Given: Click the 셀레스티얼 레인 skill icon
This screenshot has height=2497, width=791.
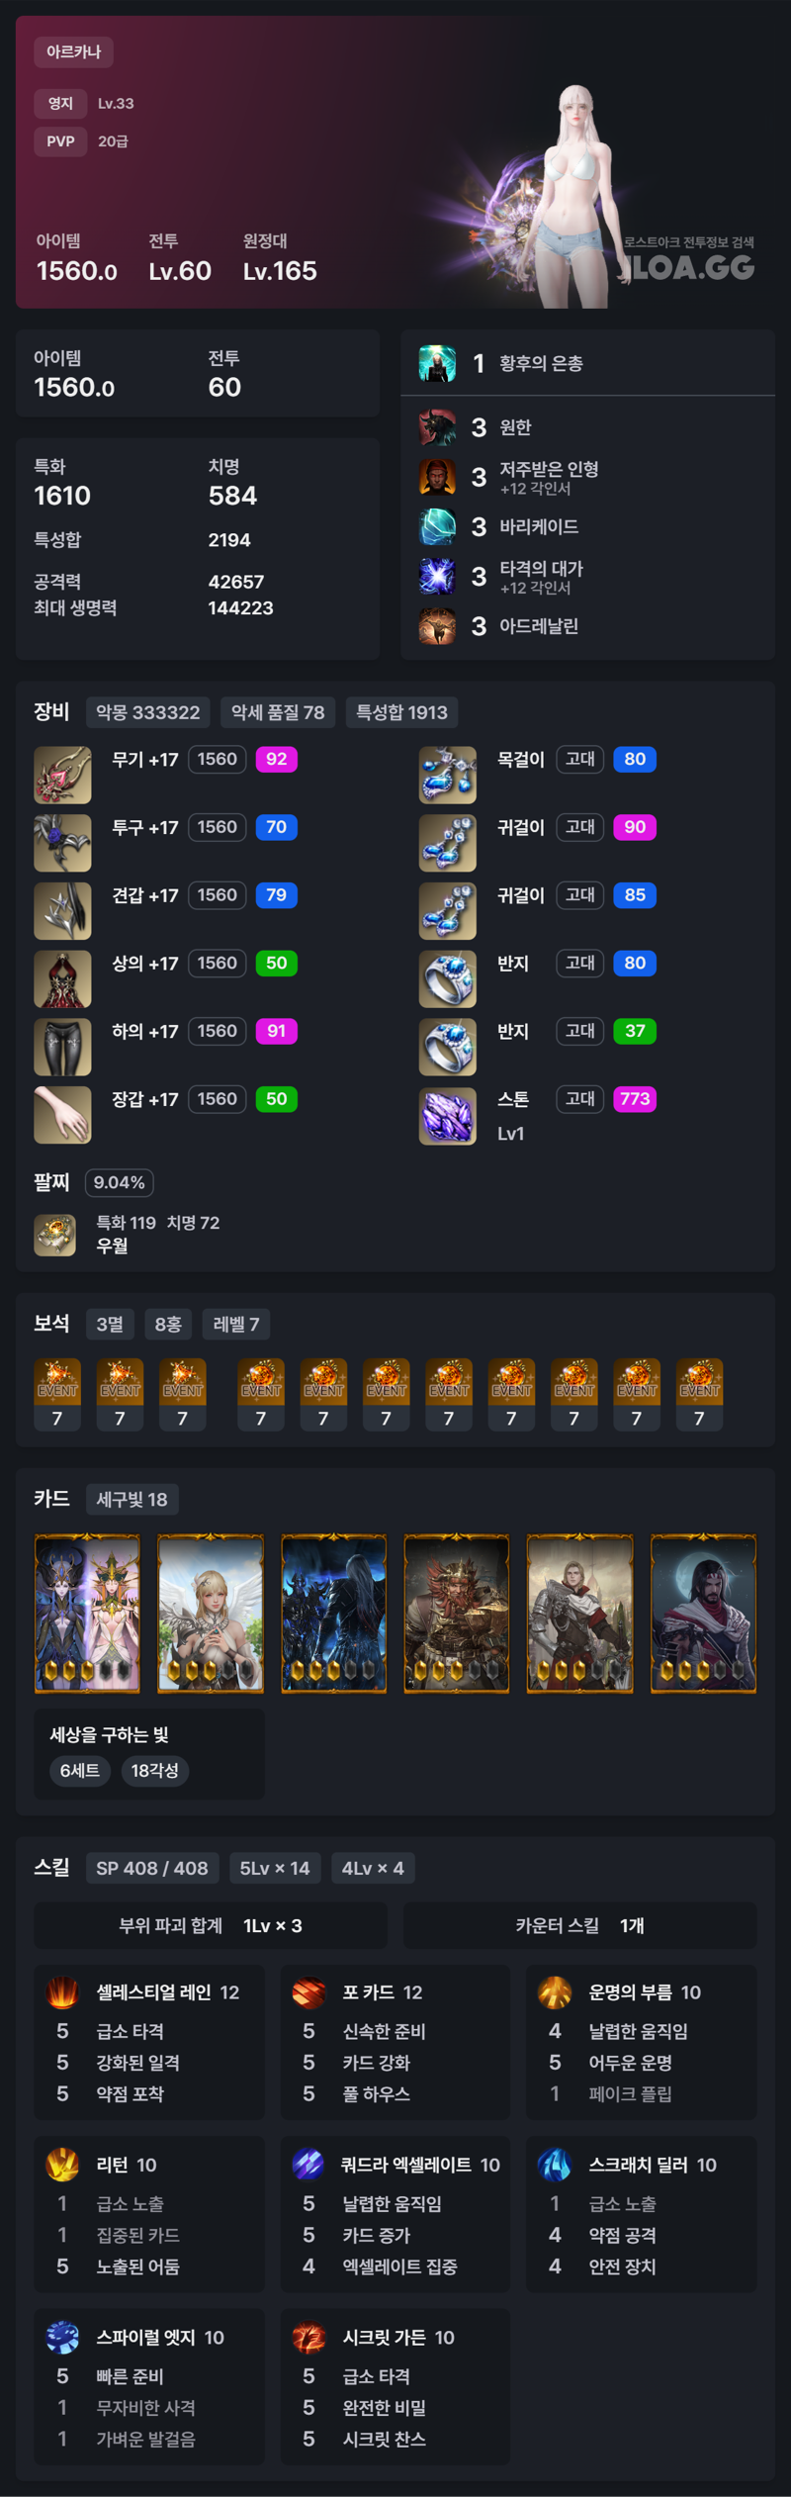Looking at the screenshot, I should (x=62, y=1992).
